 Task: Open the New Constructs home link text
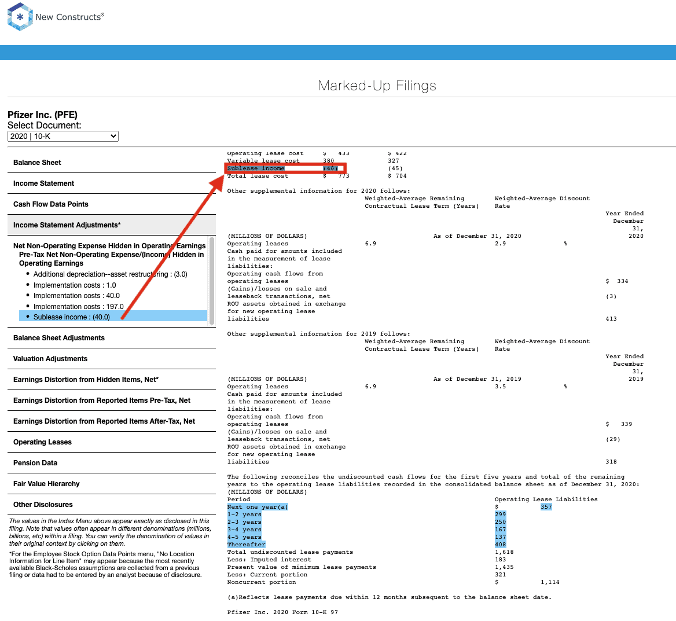[69, 17]
